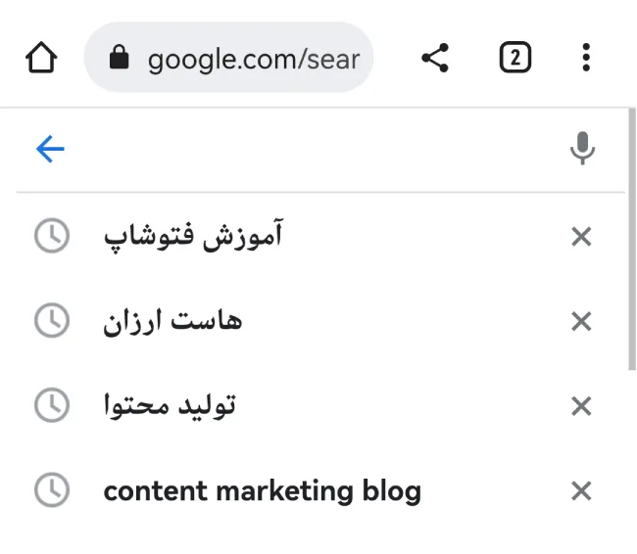Click the clock icon beside آموزش فتوشاپ
This screenshot has width=637, height=554.
(52, 236)
